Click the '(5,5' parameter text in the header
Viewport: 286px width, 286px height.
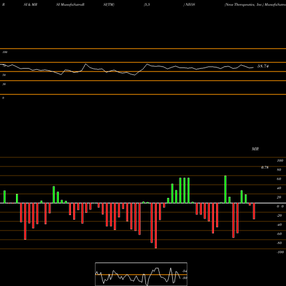coord(147,5)
